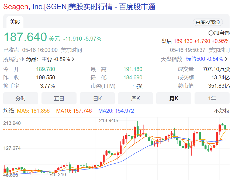The image size is (232, 180).
Task: Click the 213.940 high marker on chart
Action: pos(108,121)
